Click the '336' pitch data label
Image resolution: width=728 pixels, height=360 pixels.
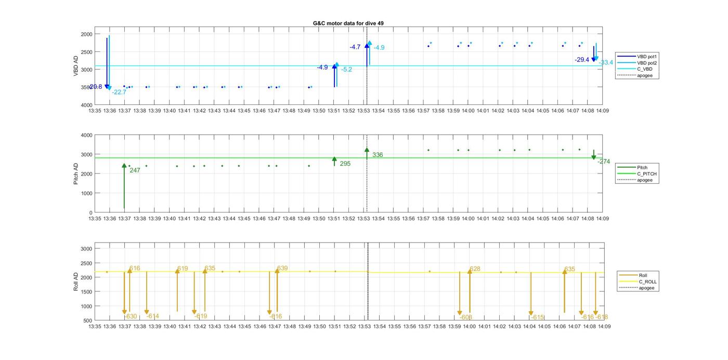pyautogui.click(x=378, y=155)
